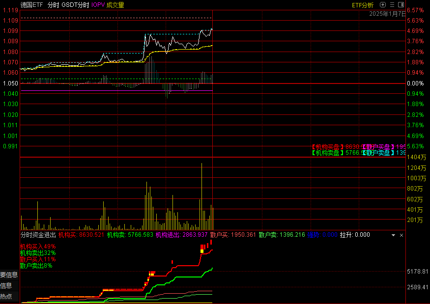Click the 【机构卖盘】 green label on chart

point(328,153)
